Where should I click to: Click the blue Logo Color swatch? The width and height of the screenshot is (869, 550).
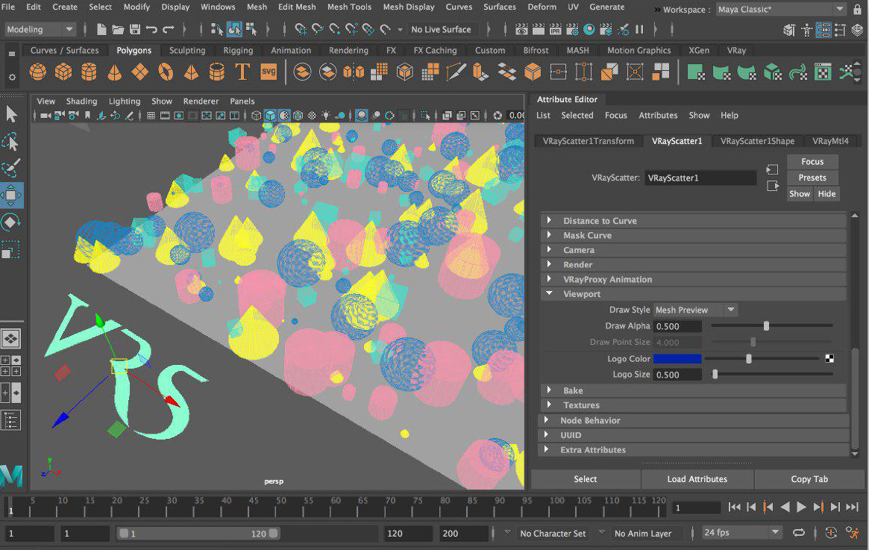[677, 359]
